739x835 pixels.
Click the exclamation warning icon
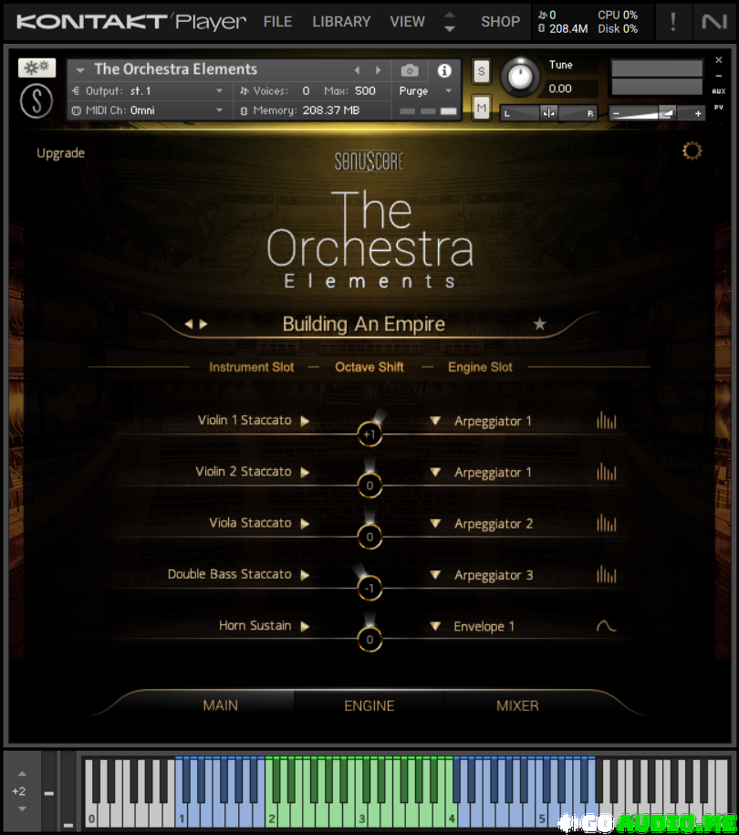[673, 22]
